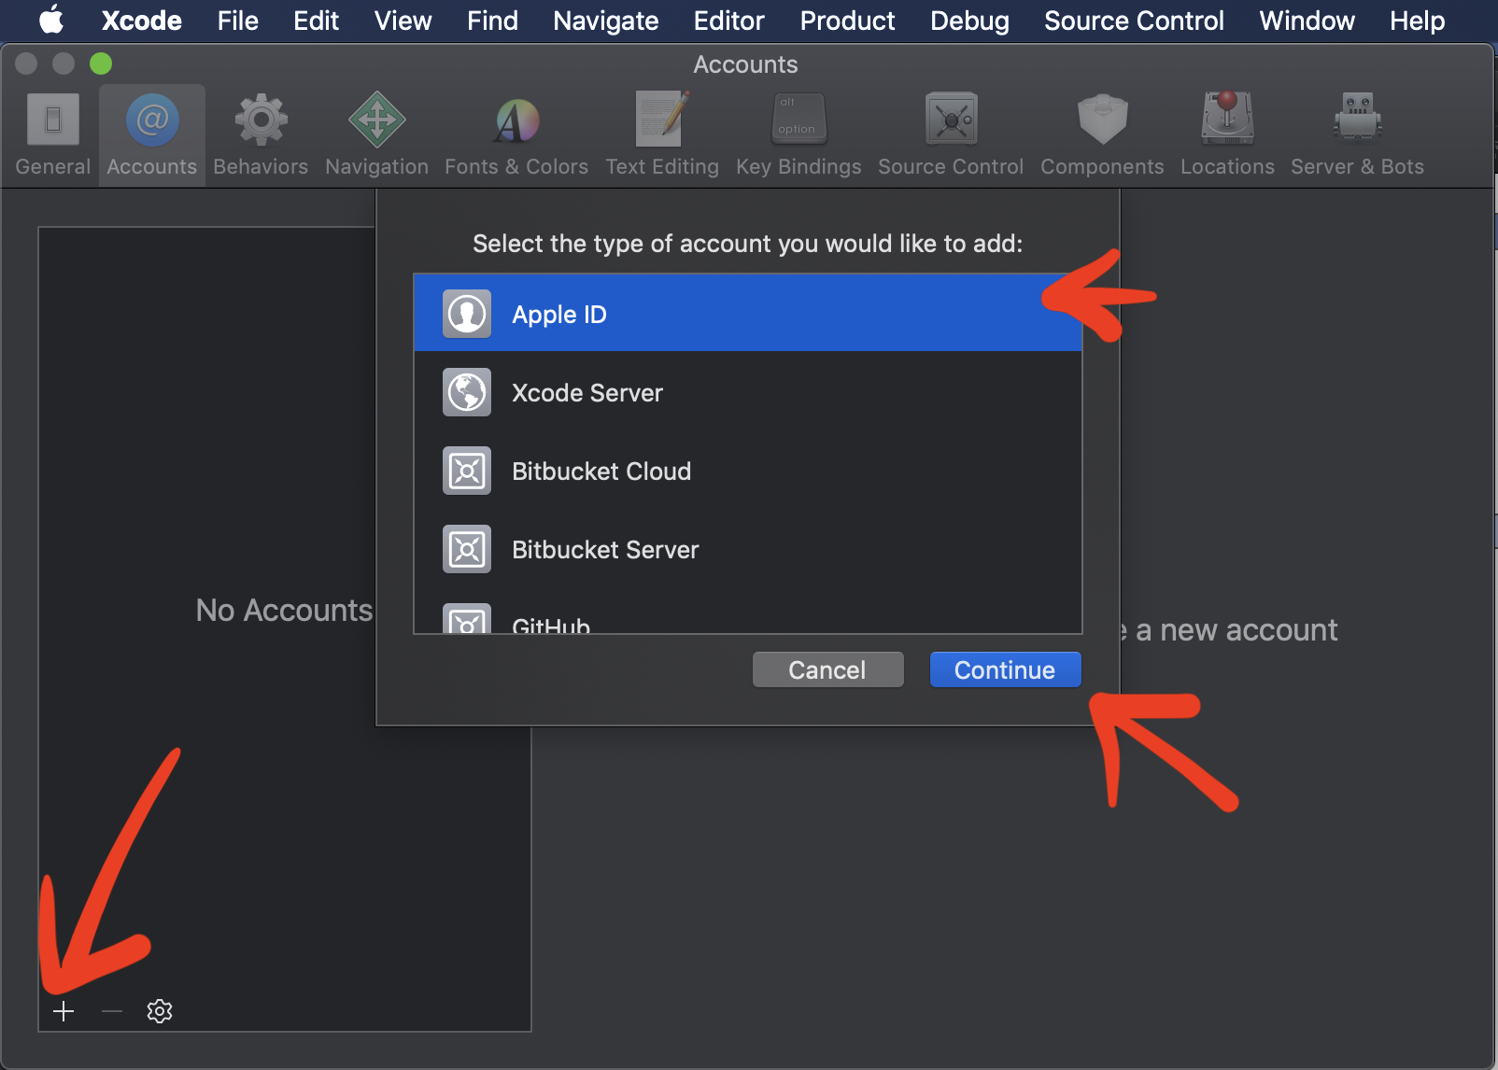Open the Window menu
Screen dimensions: 1498x1070
pyautogui.click(x=1307, y=21)
